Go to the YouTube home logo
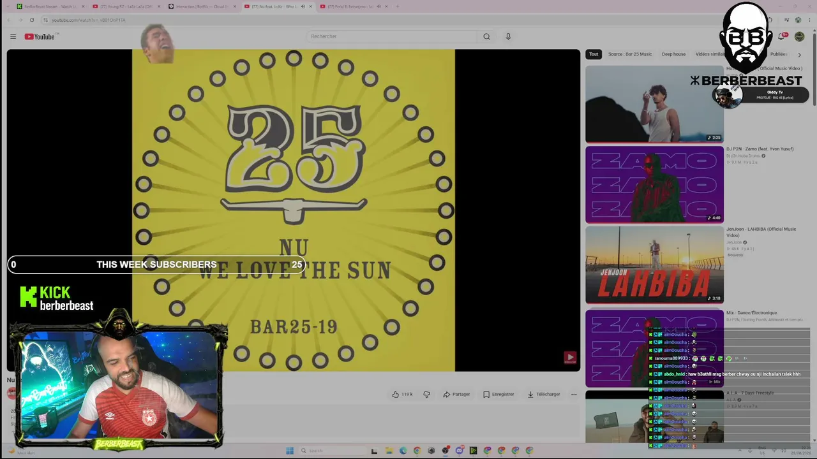817x459 pixels. (x=40, y=36)
